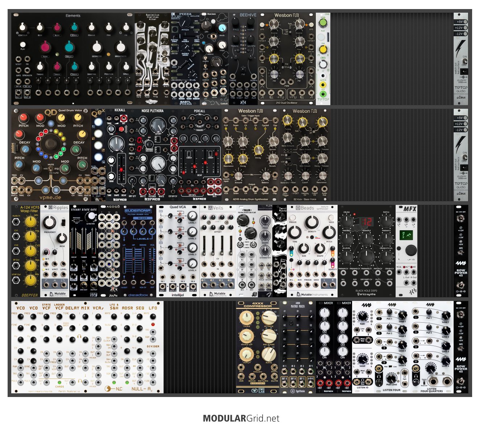Click the GEOMETRY knob on Elements

tap(97, 47)
